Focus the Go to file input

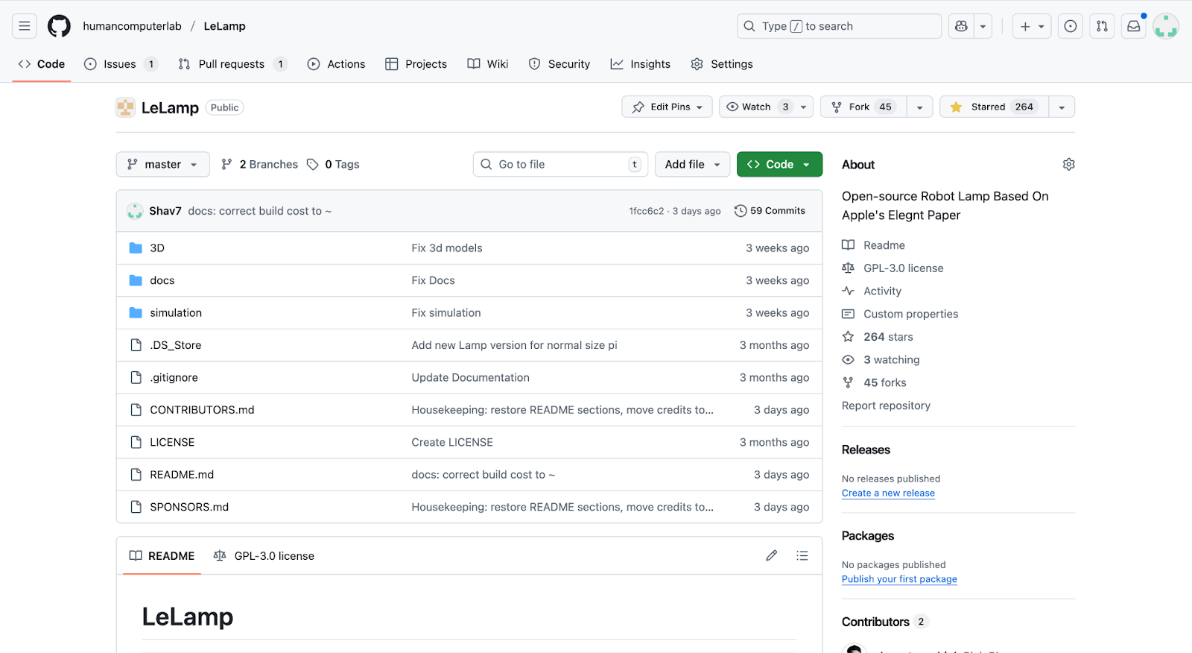pos(560,164)
